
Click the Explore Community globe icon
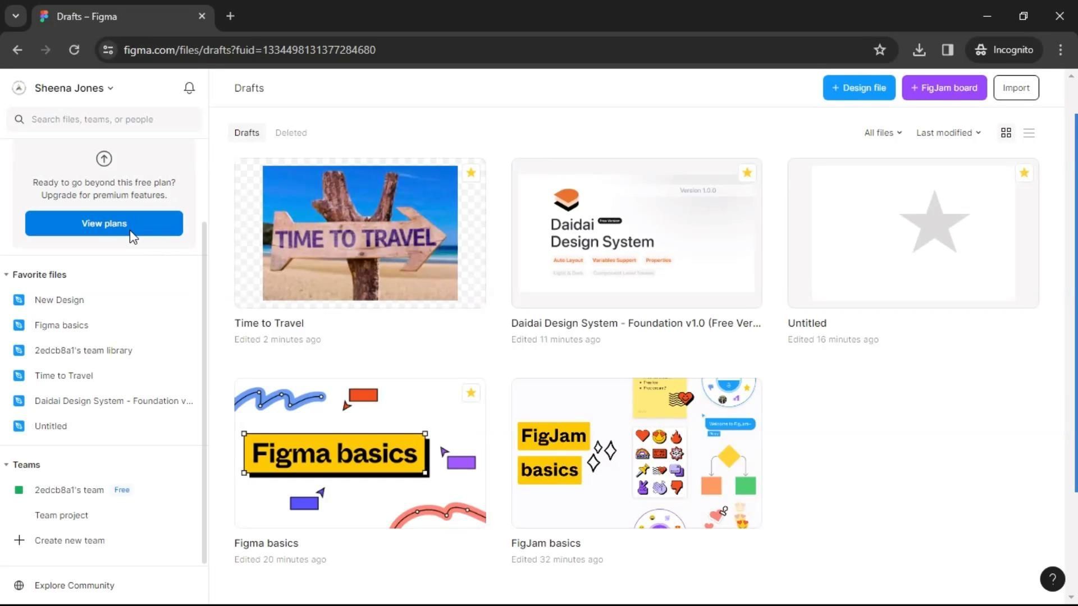[x=19, y=585]
